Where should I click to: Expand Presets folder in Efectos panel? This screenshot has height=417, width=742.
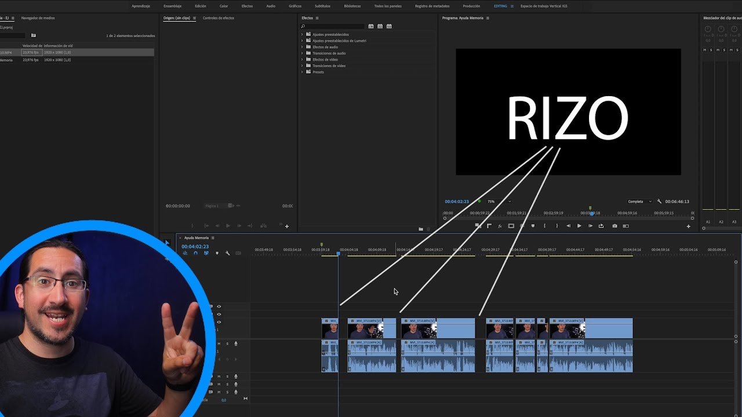(302, 72)
